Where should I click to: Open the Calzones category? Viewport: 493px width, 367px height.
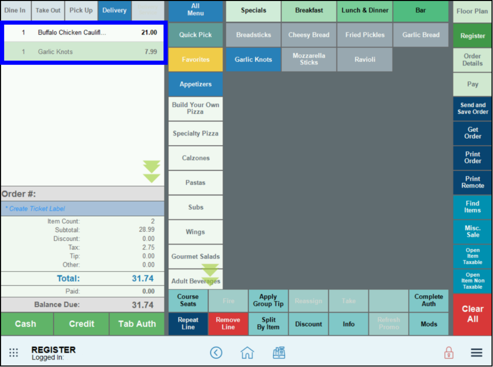click(x=195, y=158)
